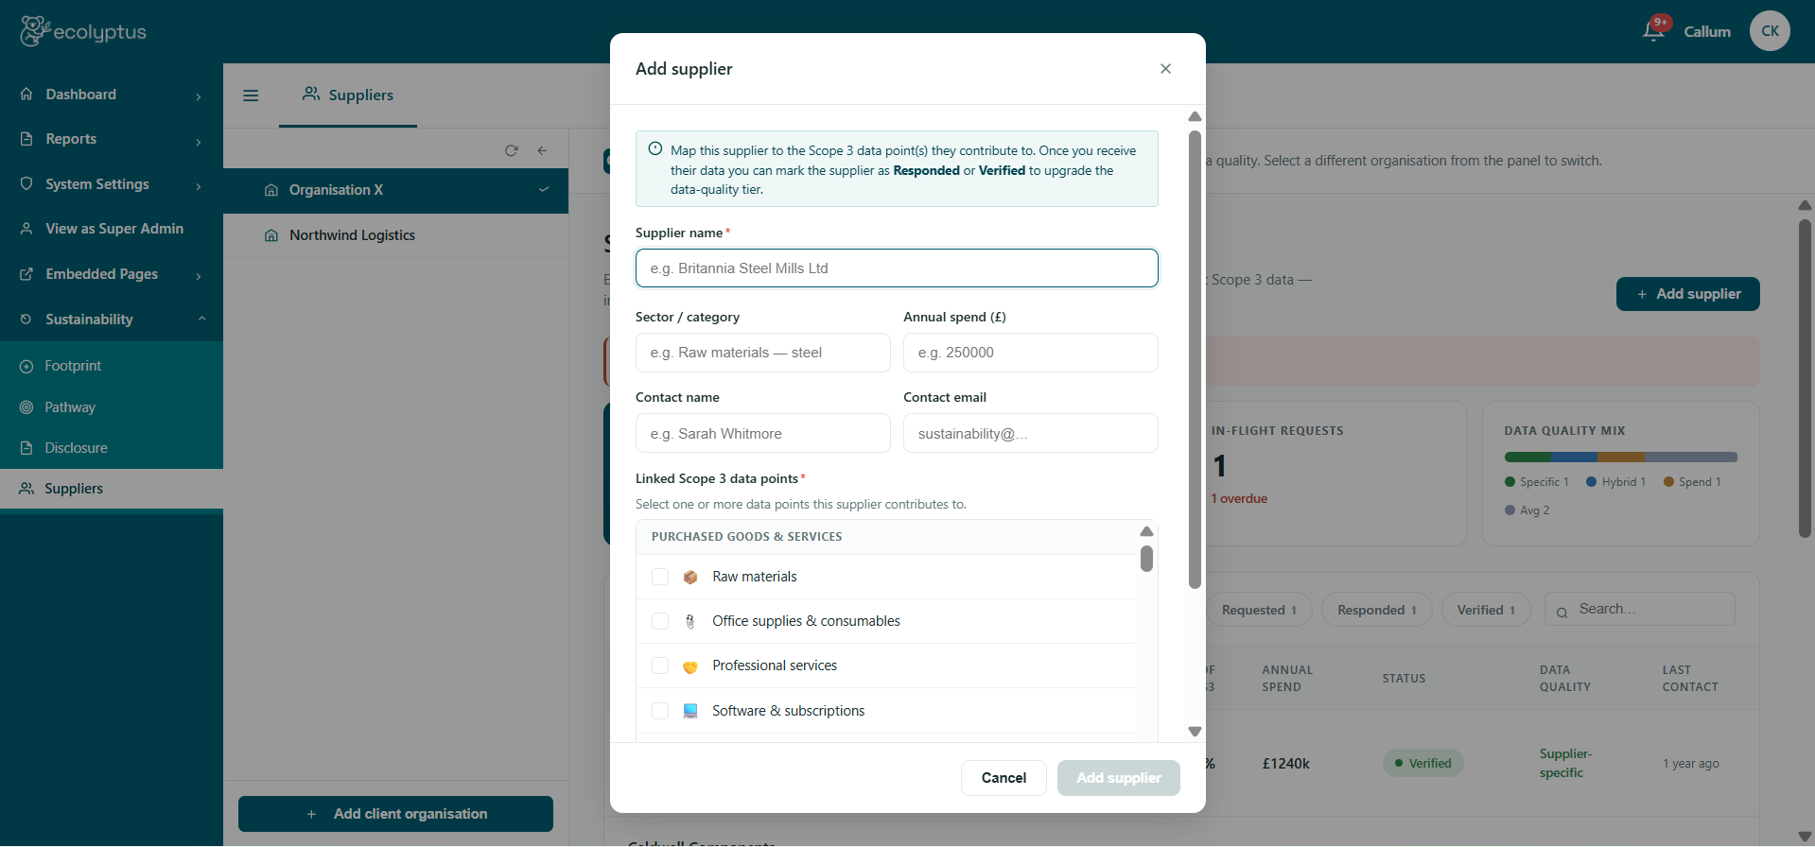
Task: Filter by Verified status chip
Action: (1486, 610)
